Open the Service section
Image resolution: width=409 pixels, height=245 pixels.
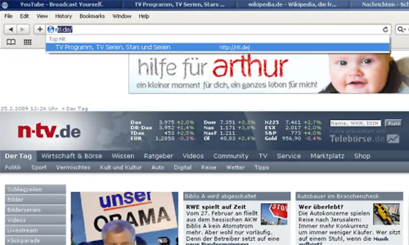click(289, 156)
